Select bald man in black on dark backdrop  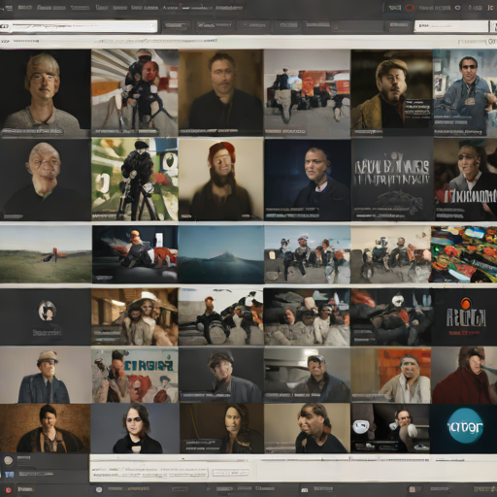45,180
